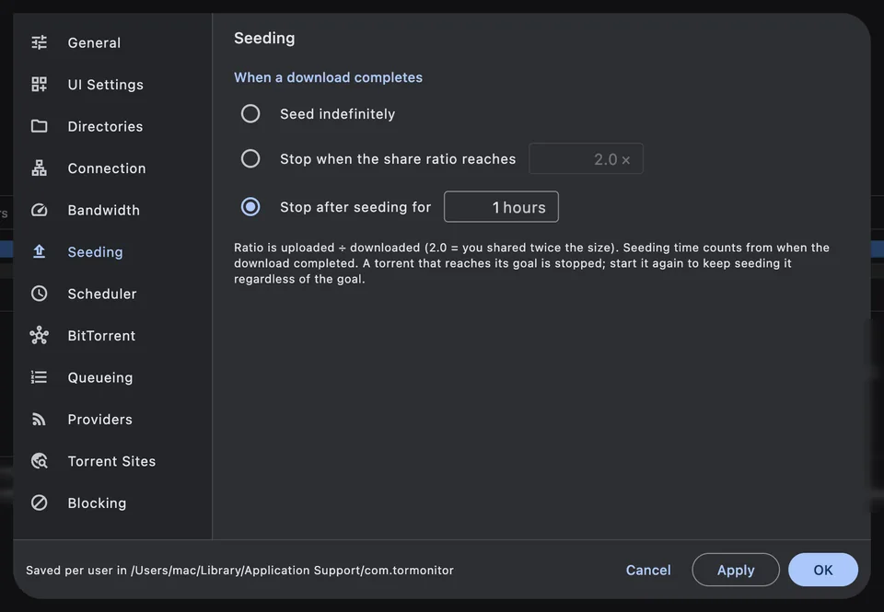Click the Blocking prohibited icon
Viewport: 884px width, 612px height.
[x=39, y=502]
